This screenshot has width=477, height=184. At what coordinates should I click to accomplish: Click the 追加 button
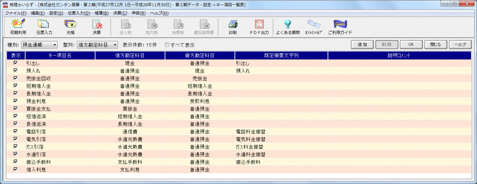(x=362, y=45)
